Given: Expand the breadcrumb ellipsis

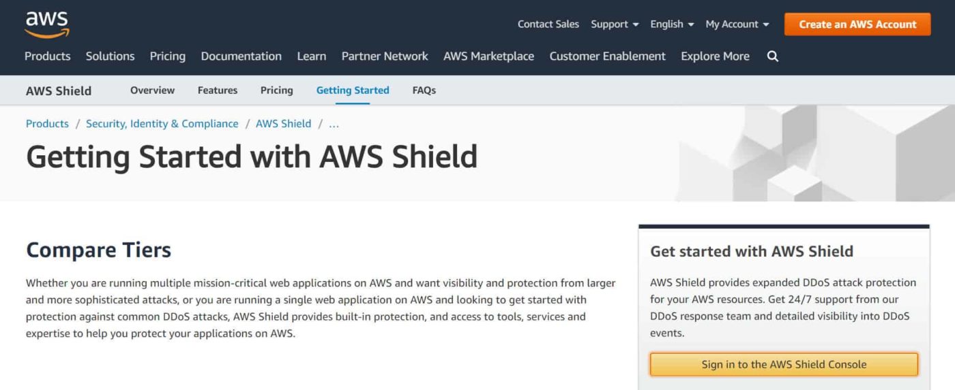Looking at the screenshot, I should 334,124.
